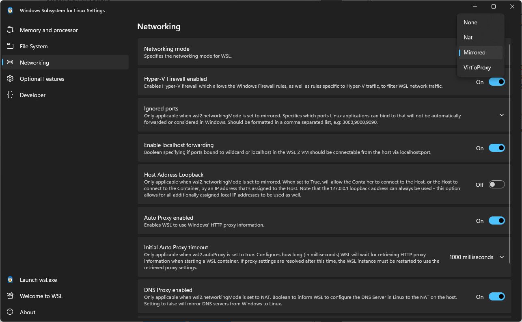Turn off the Hyper-V Firewall toggle
The height and width of the screenshot is (322, 522).
[x=496, y=82]
